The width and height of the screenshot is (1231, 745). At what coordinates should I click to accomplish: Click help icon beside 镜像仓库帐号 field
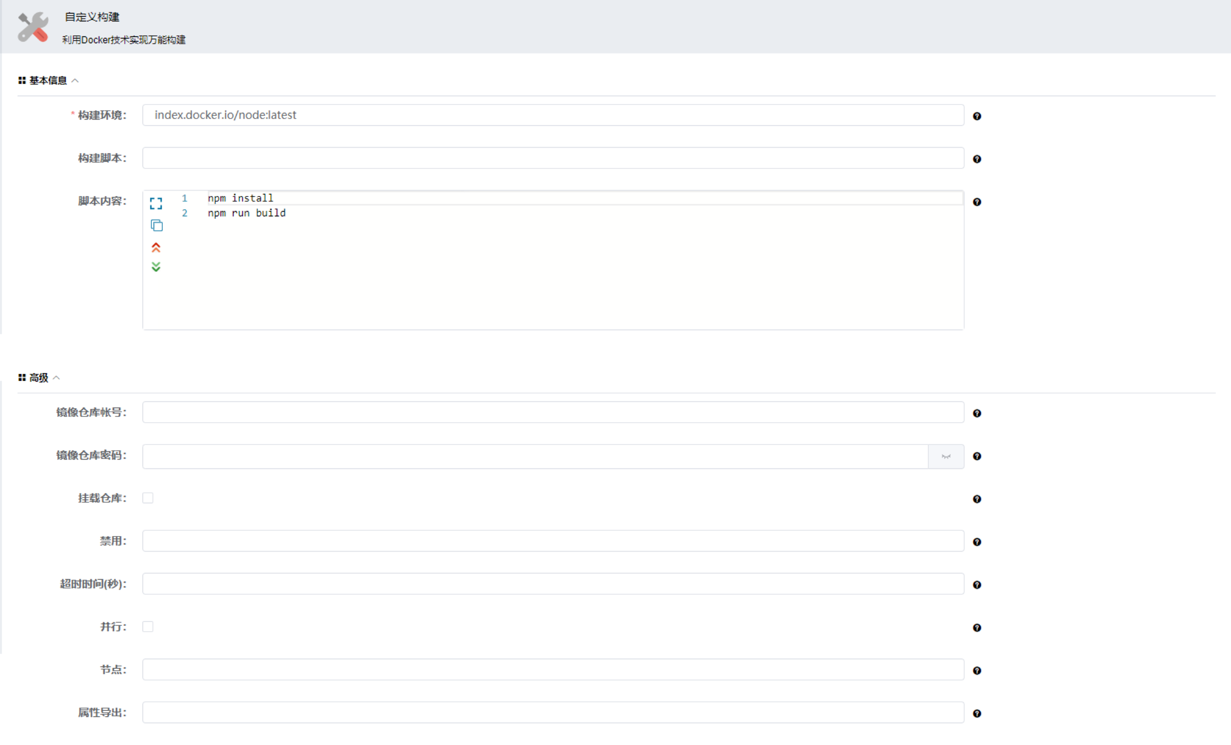977,413
